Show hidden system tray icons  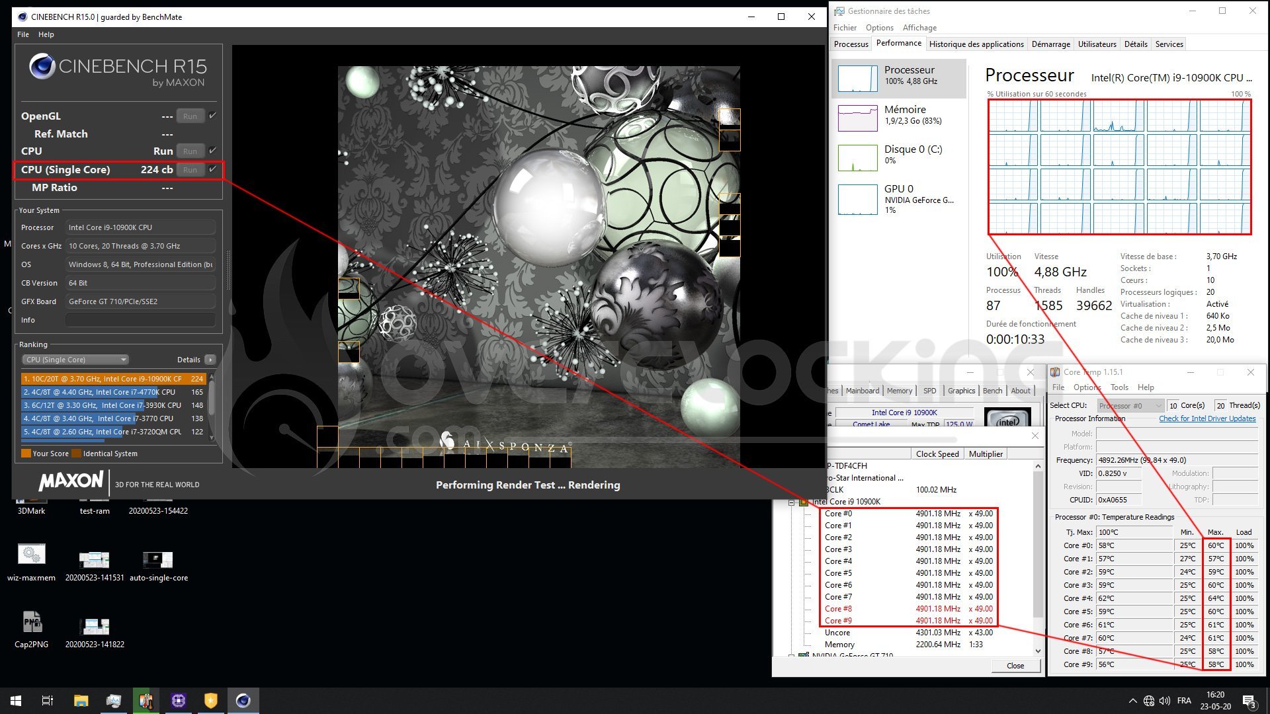(x=1132, y=701)
